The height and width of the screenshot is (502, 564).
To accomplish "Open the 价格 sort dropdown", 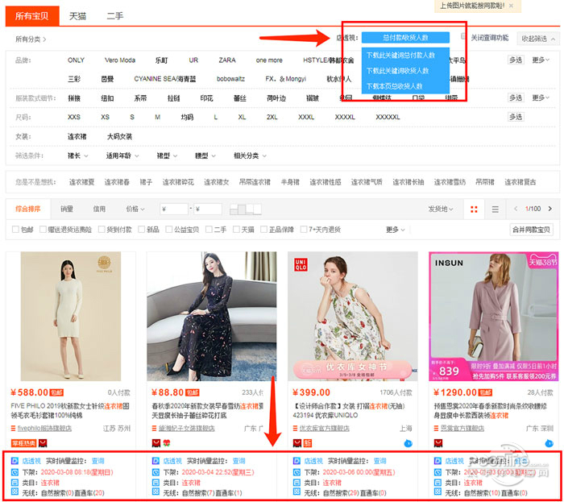I will [x=135, y=209].
